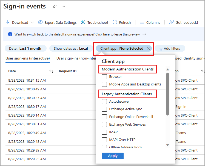Tick the Exchange ActiveSync checkbox

click(104, 109)
